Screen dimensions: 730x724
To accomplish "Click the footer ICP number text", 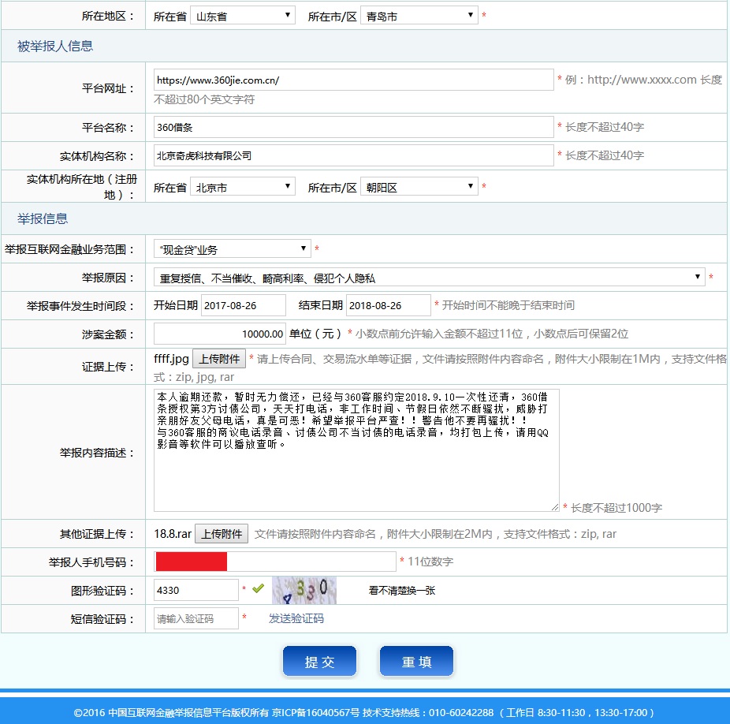I will [315, 712].
